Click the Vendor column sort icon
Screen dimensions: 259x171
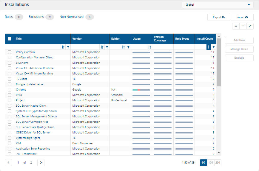pyautogui.click(x=102, y=47)
